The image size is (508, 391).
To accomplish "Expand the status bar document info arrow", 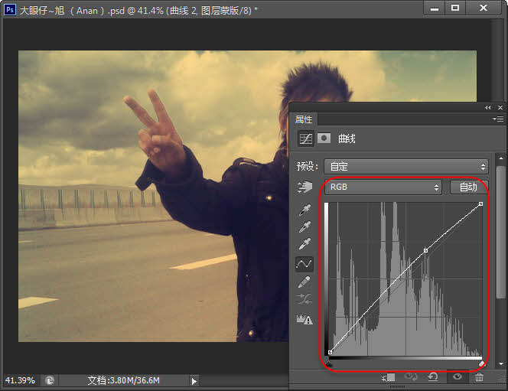I will 194,380.
